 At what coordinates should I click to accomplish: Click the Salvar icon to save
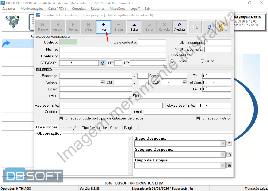pyautogui.click(x=149, y=27)
